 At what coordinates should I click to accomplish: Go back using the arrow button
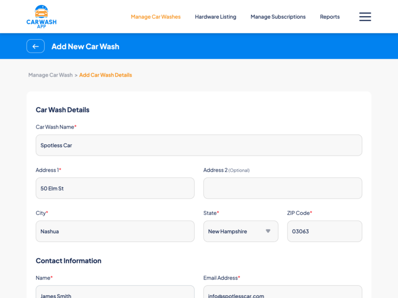(x=35, y=46)
